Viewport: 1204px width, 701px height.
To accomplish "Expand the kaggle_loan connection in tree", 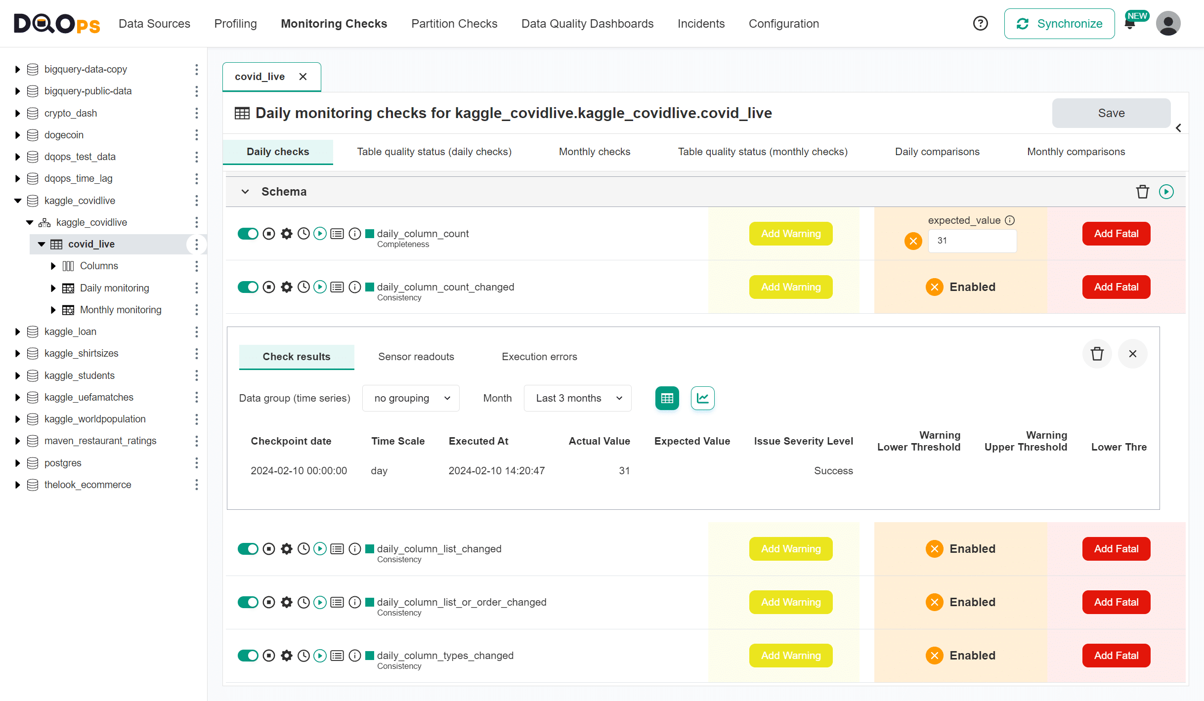I will 18,331.
